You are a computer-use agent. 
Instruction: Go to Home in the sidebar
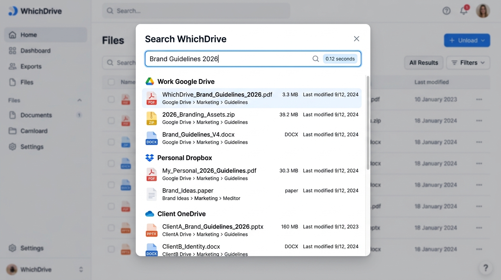click(46, 35)
